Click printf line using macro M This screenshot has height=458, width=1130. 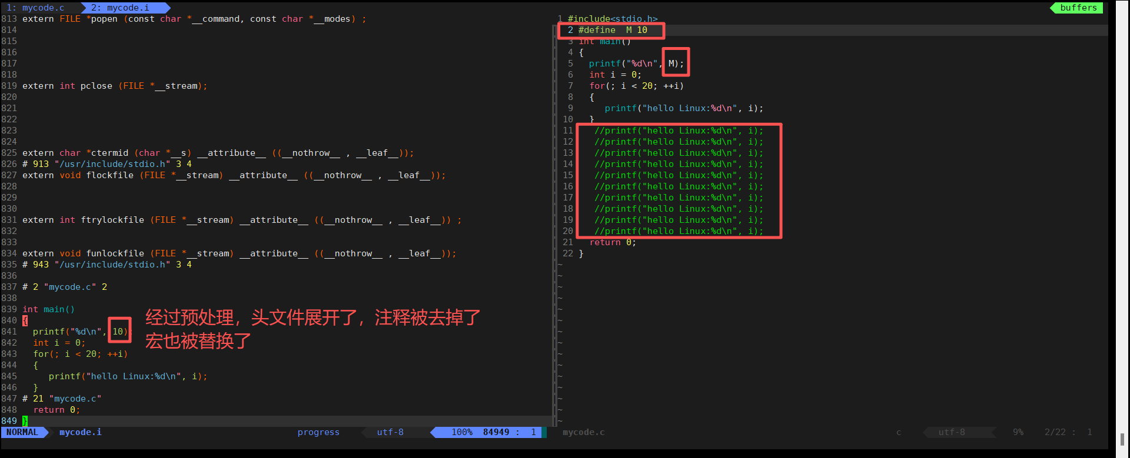pyautogui.click(x=637, y=63)
